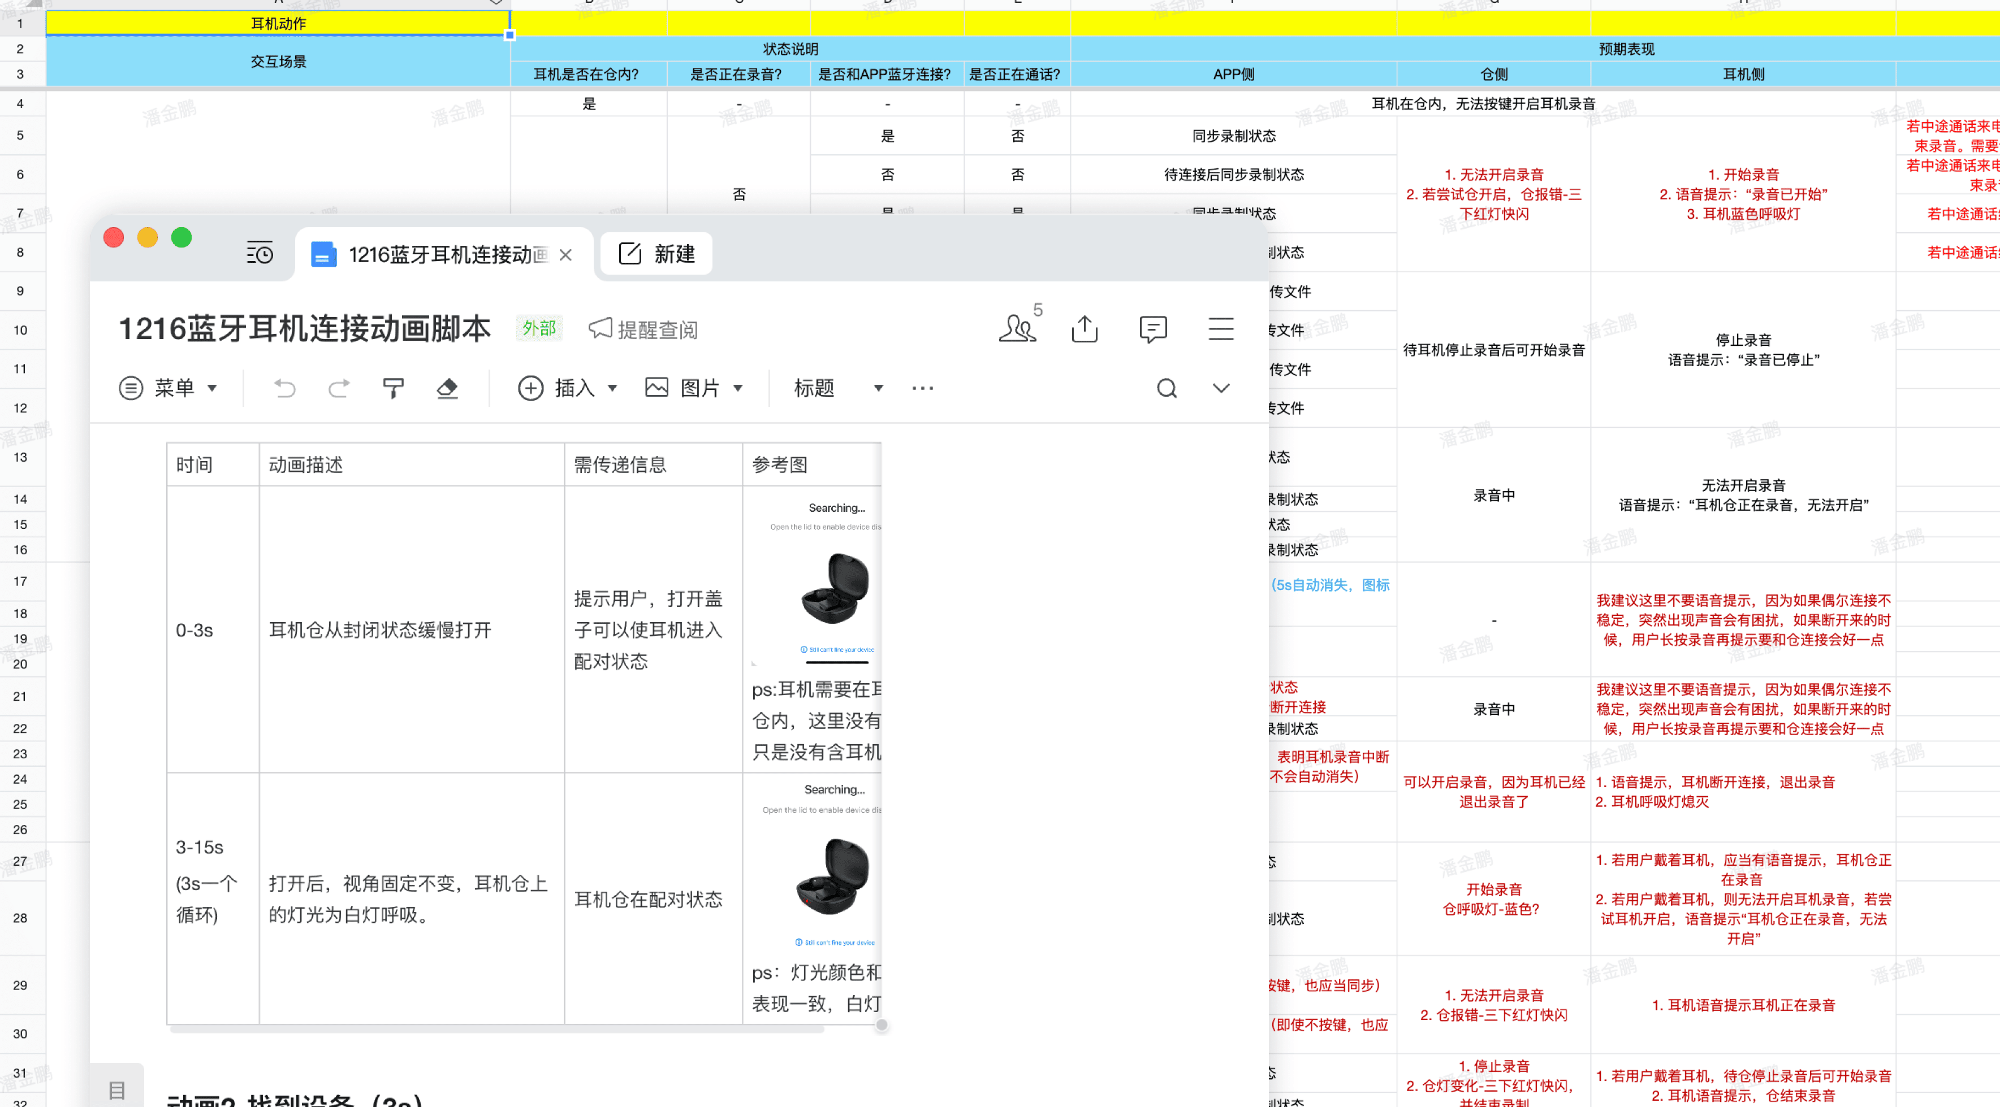The height and width of the screenshot is (1107, 2000).
Task: Select the 1216蓝牙耳机连接动画 document tab
Action: (x=443, y=254)
